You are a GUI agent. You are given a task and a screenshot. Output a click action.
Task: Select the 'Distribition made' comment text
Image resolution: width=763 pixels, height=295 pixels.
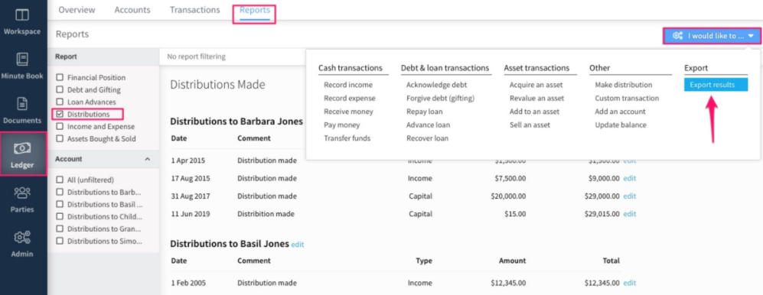point(266,214)
